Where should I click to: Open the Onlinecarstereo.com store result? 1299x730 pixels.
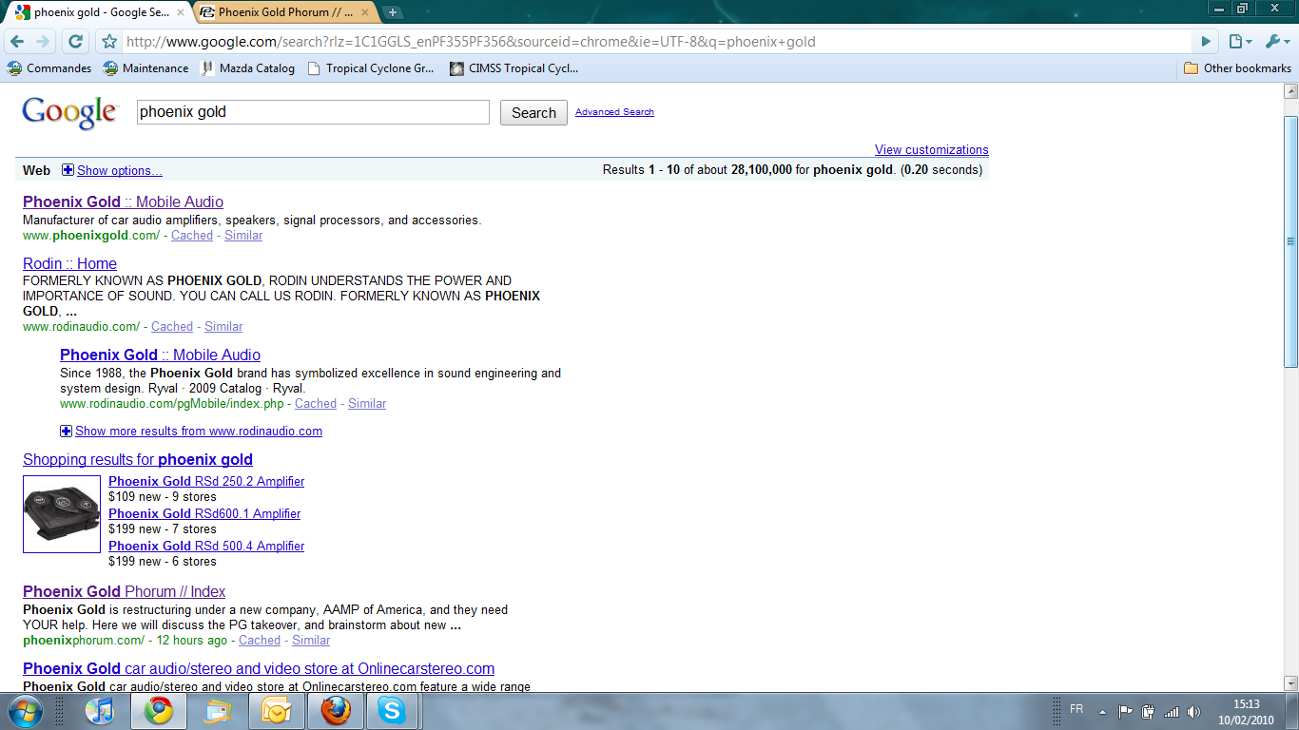tap(259, 668)
